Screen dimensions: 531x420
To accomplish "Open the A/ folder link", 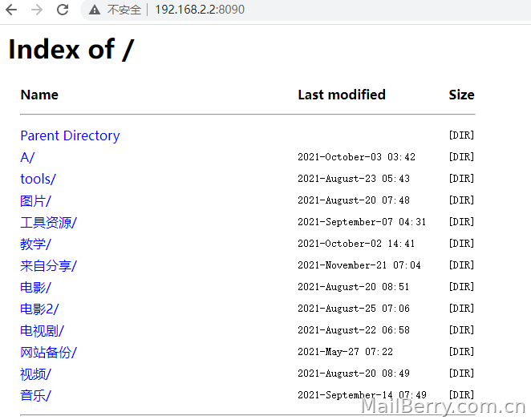I will click(x=27, y=157).
